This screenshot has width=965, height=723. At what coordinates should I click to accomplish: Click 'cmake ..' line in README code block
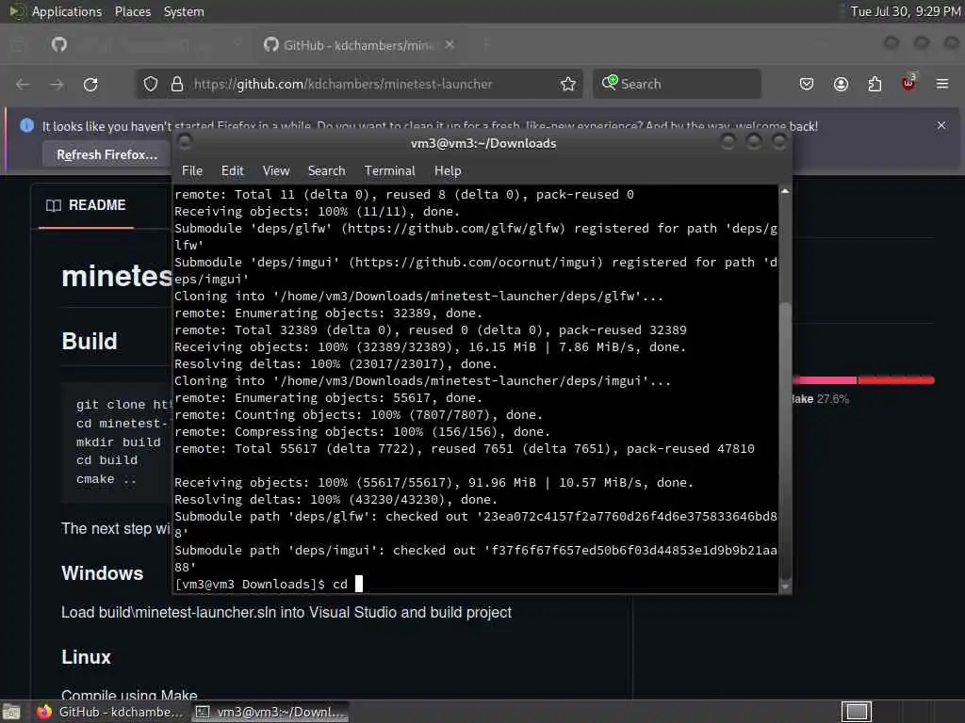(106, 479)
